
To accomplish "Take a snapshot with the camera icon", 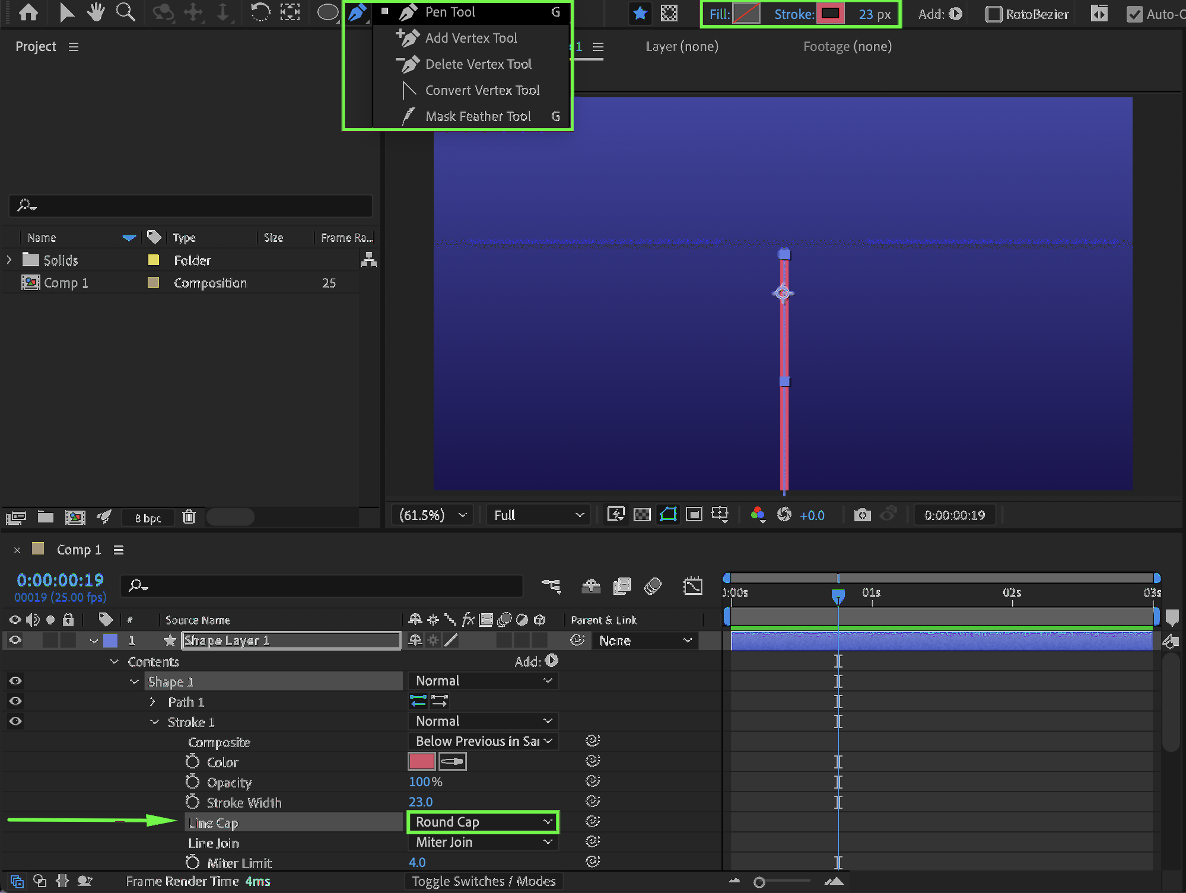I will pyautogui.click(x=863, y=515).
